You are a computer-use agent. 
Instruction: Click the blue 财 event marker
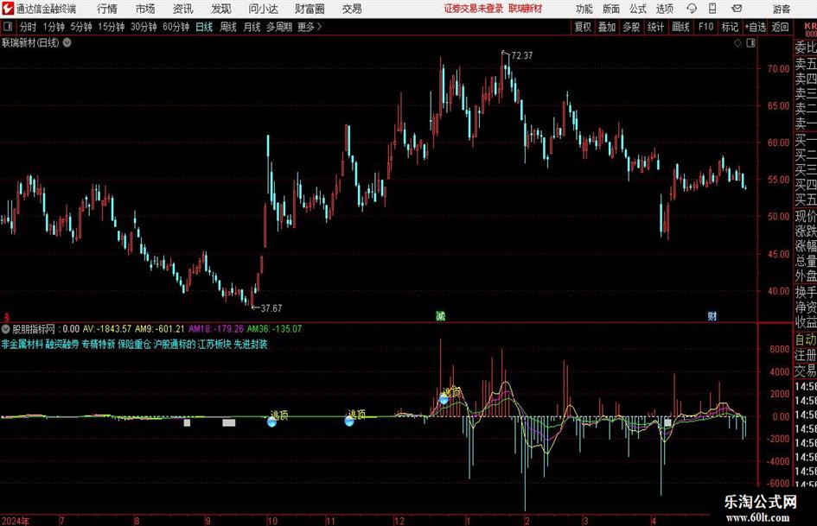pyautogui.click(x=712, y=315)
